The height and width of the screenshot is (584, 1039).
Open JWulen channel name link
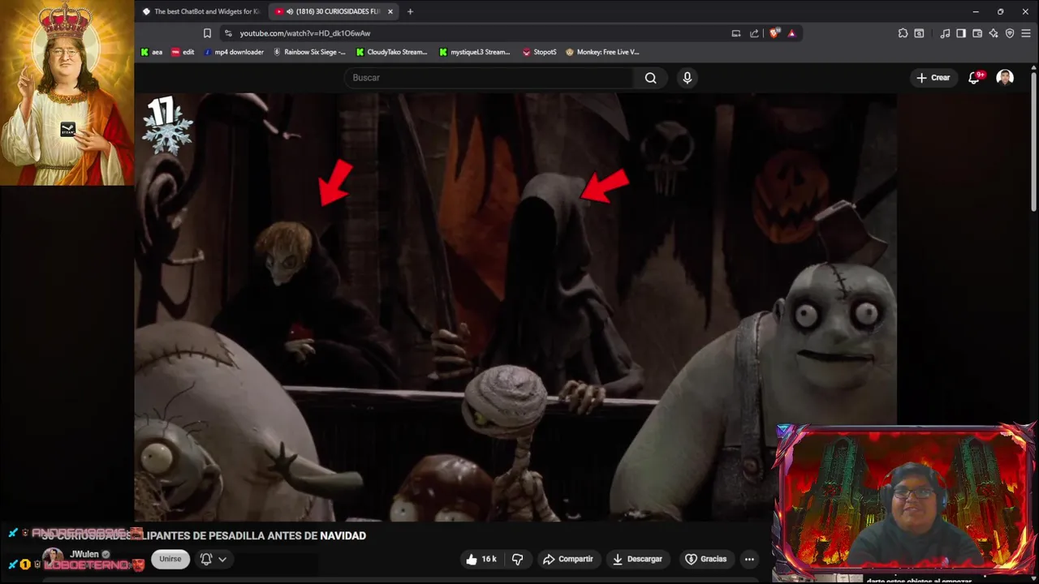(84, 555)
